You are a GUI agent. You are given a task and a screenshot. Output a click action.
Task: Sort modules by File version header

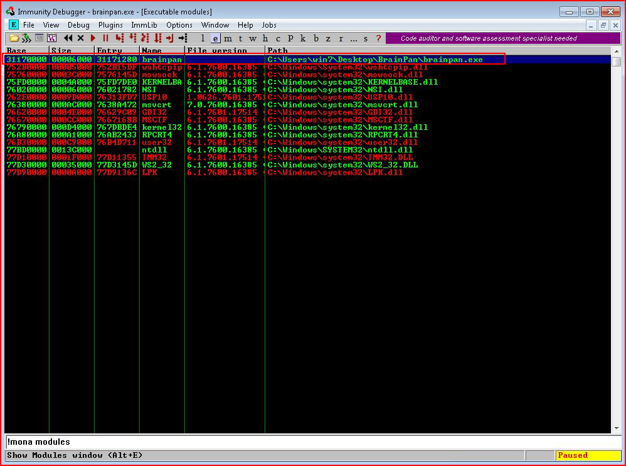(x=225, y=51)
